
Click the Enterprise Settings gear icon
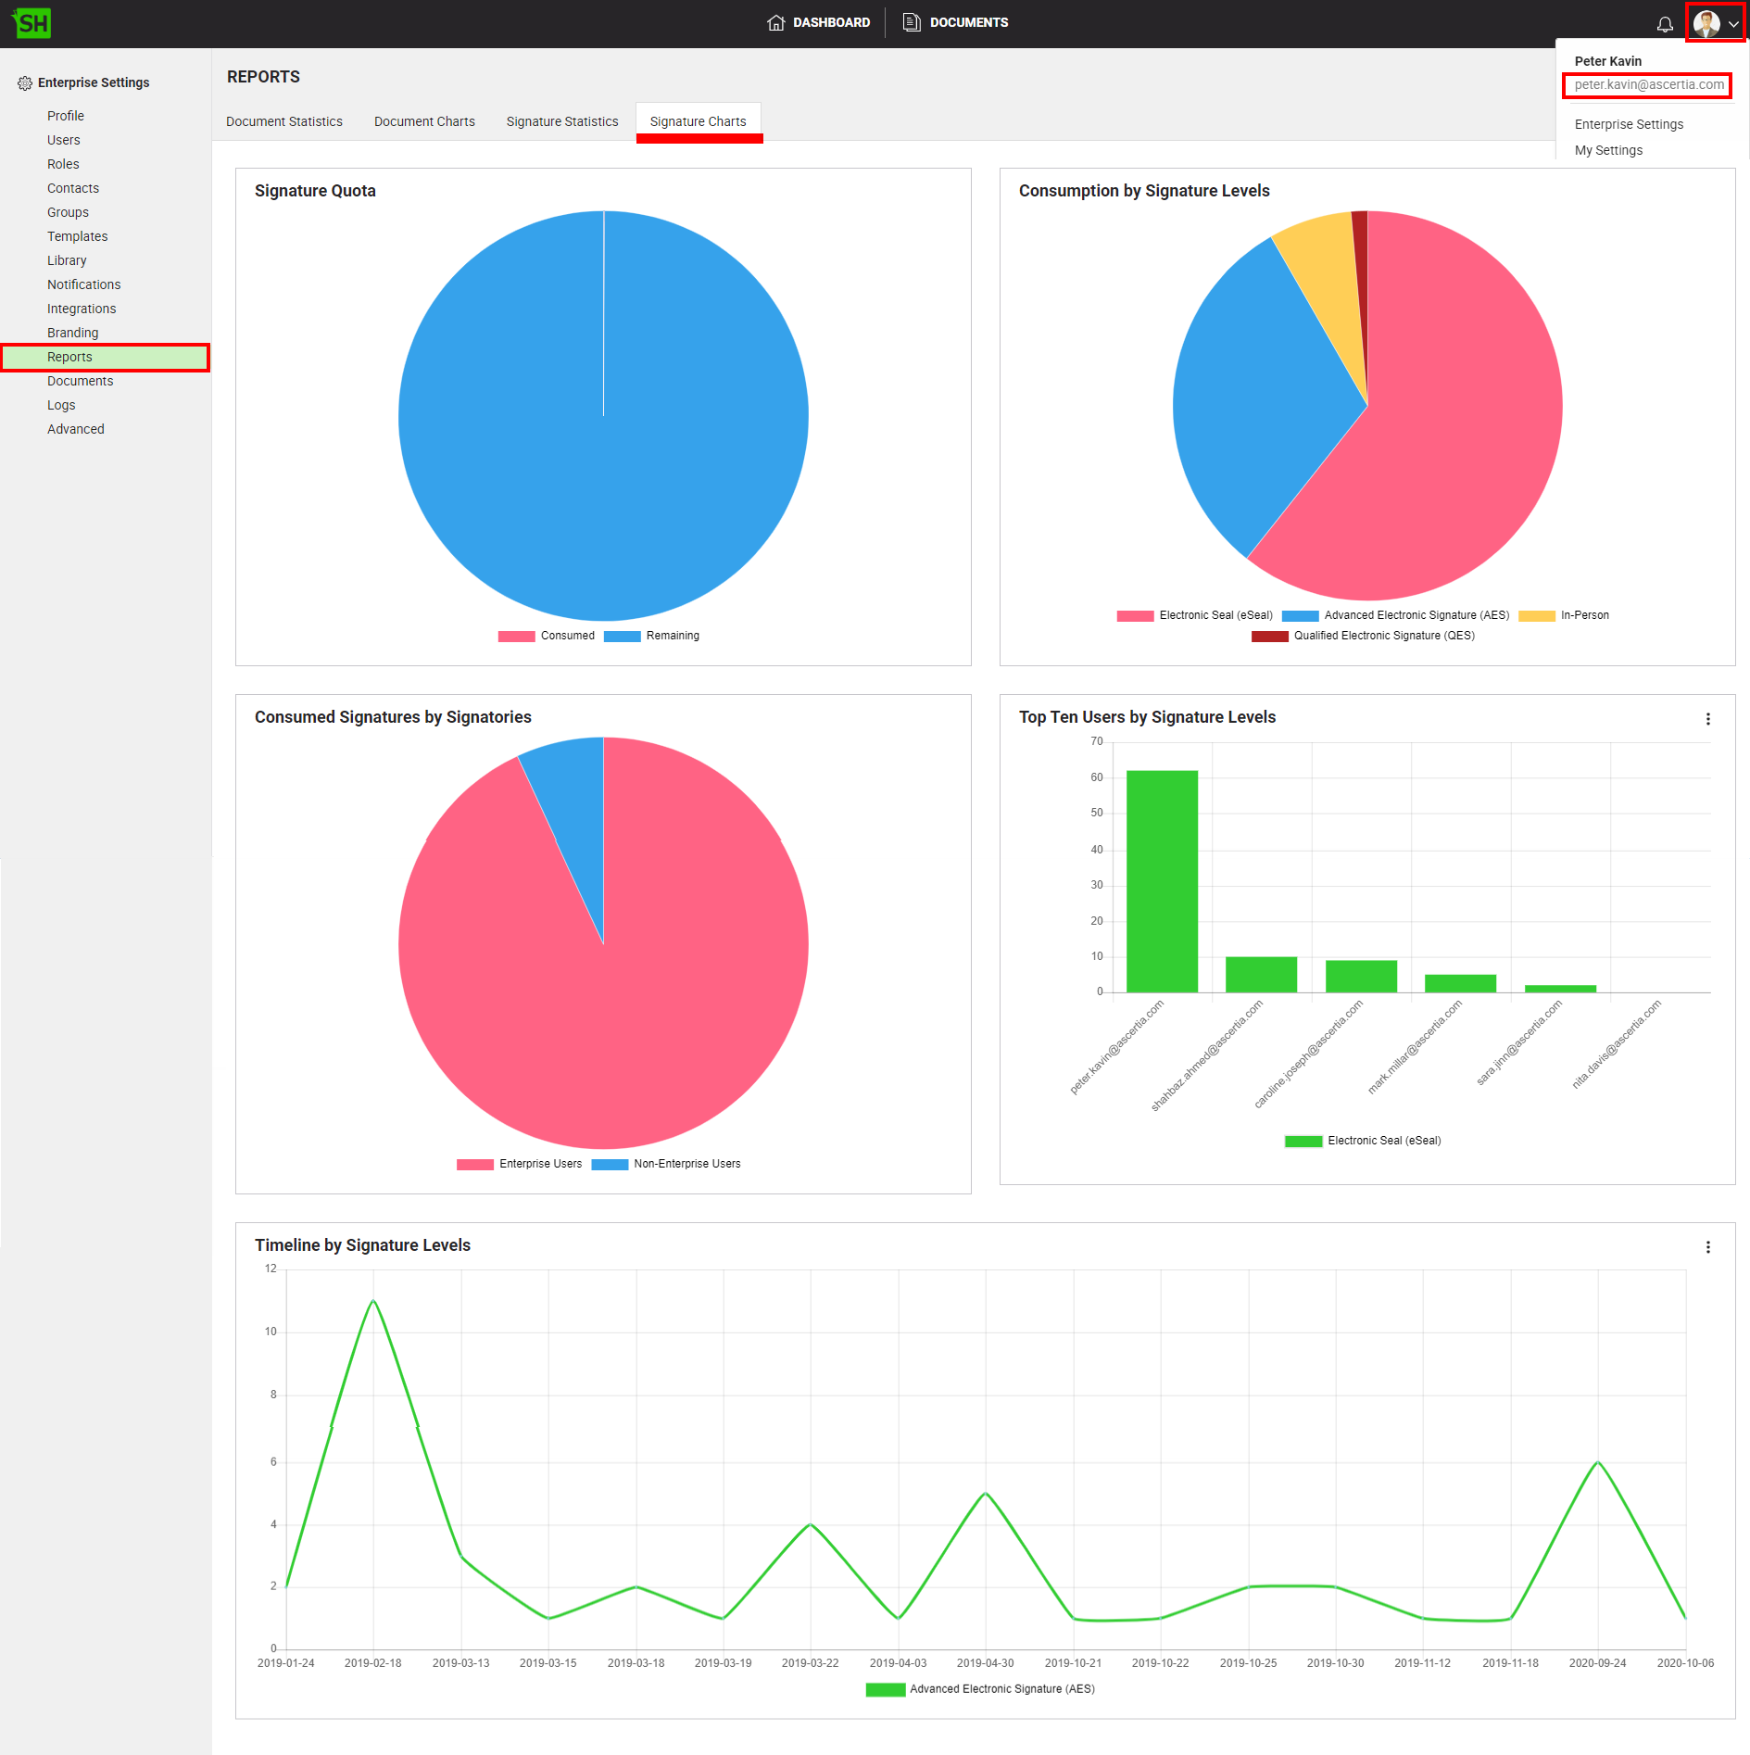click(25, 83)
